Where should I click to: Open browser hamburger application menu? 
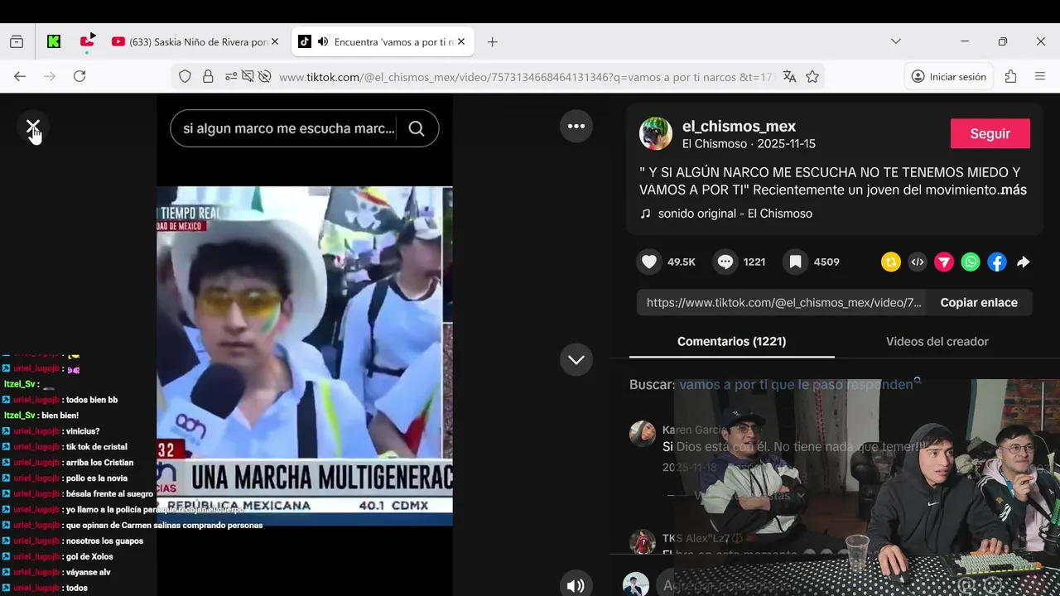[x=1040, y=76]
